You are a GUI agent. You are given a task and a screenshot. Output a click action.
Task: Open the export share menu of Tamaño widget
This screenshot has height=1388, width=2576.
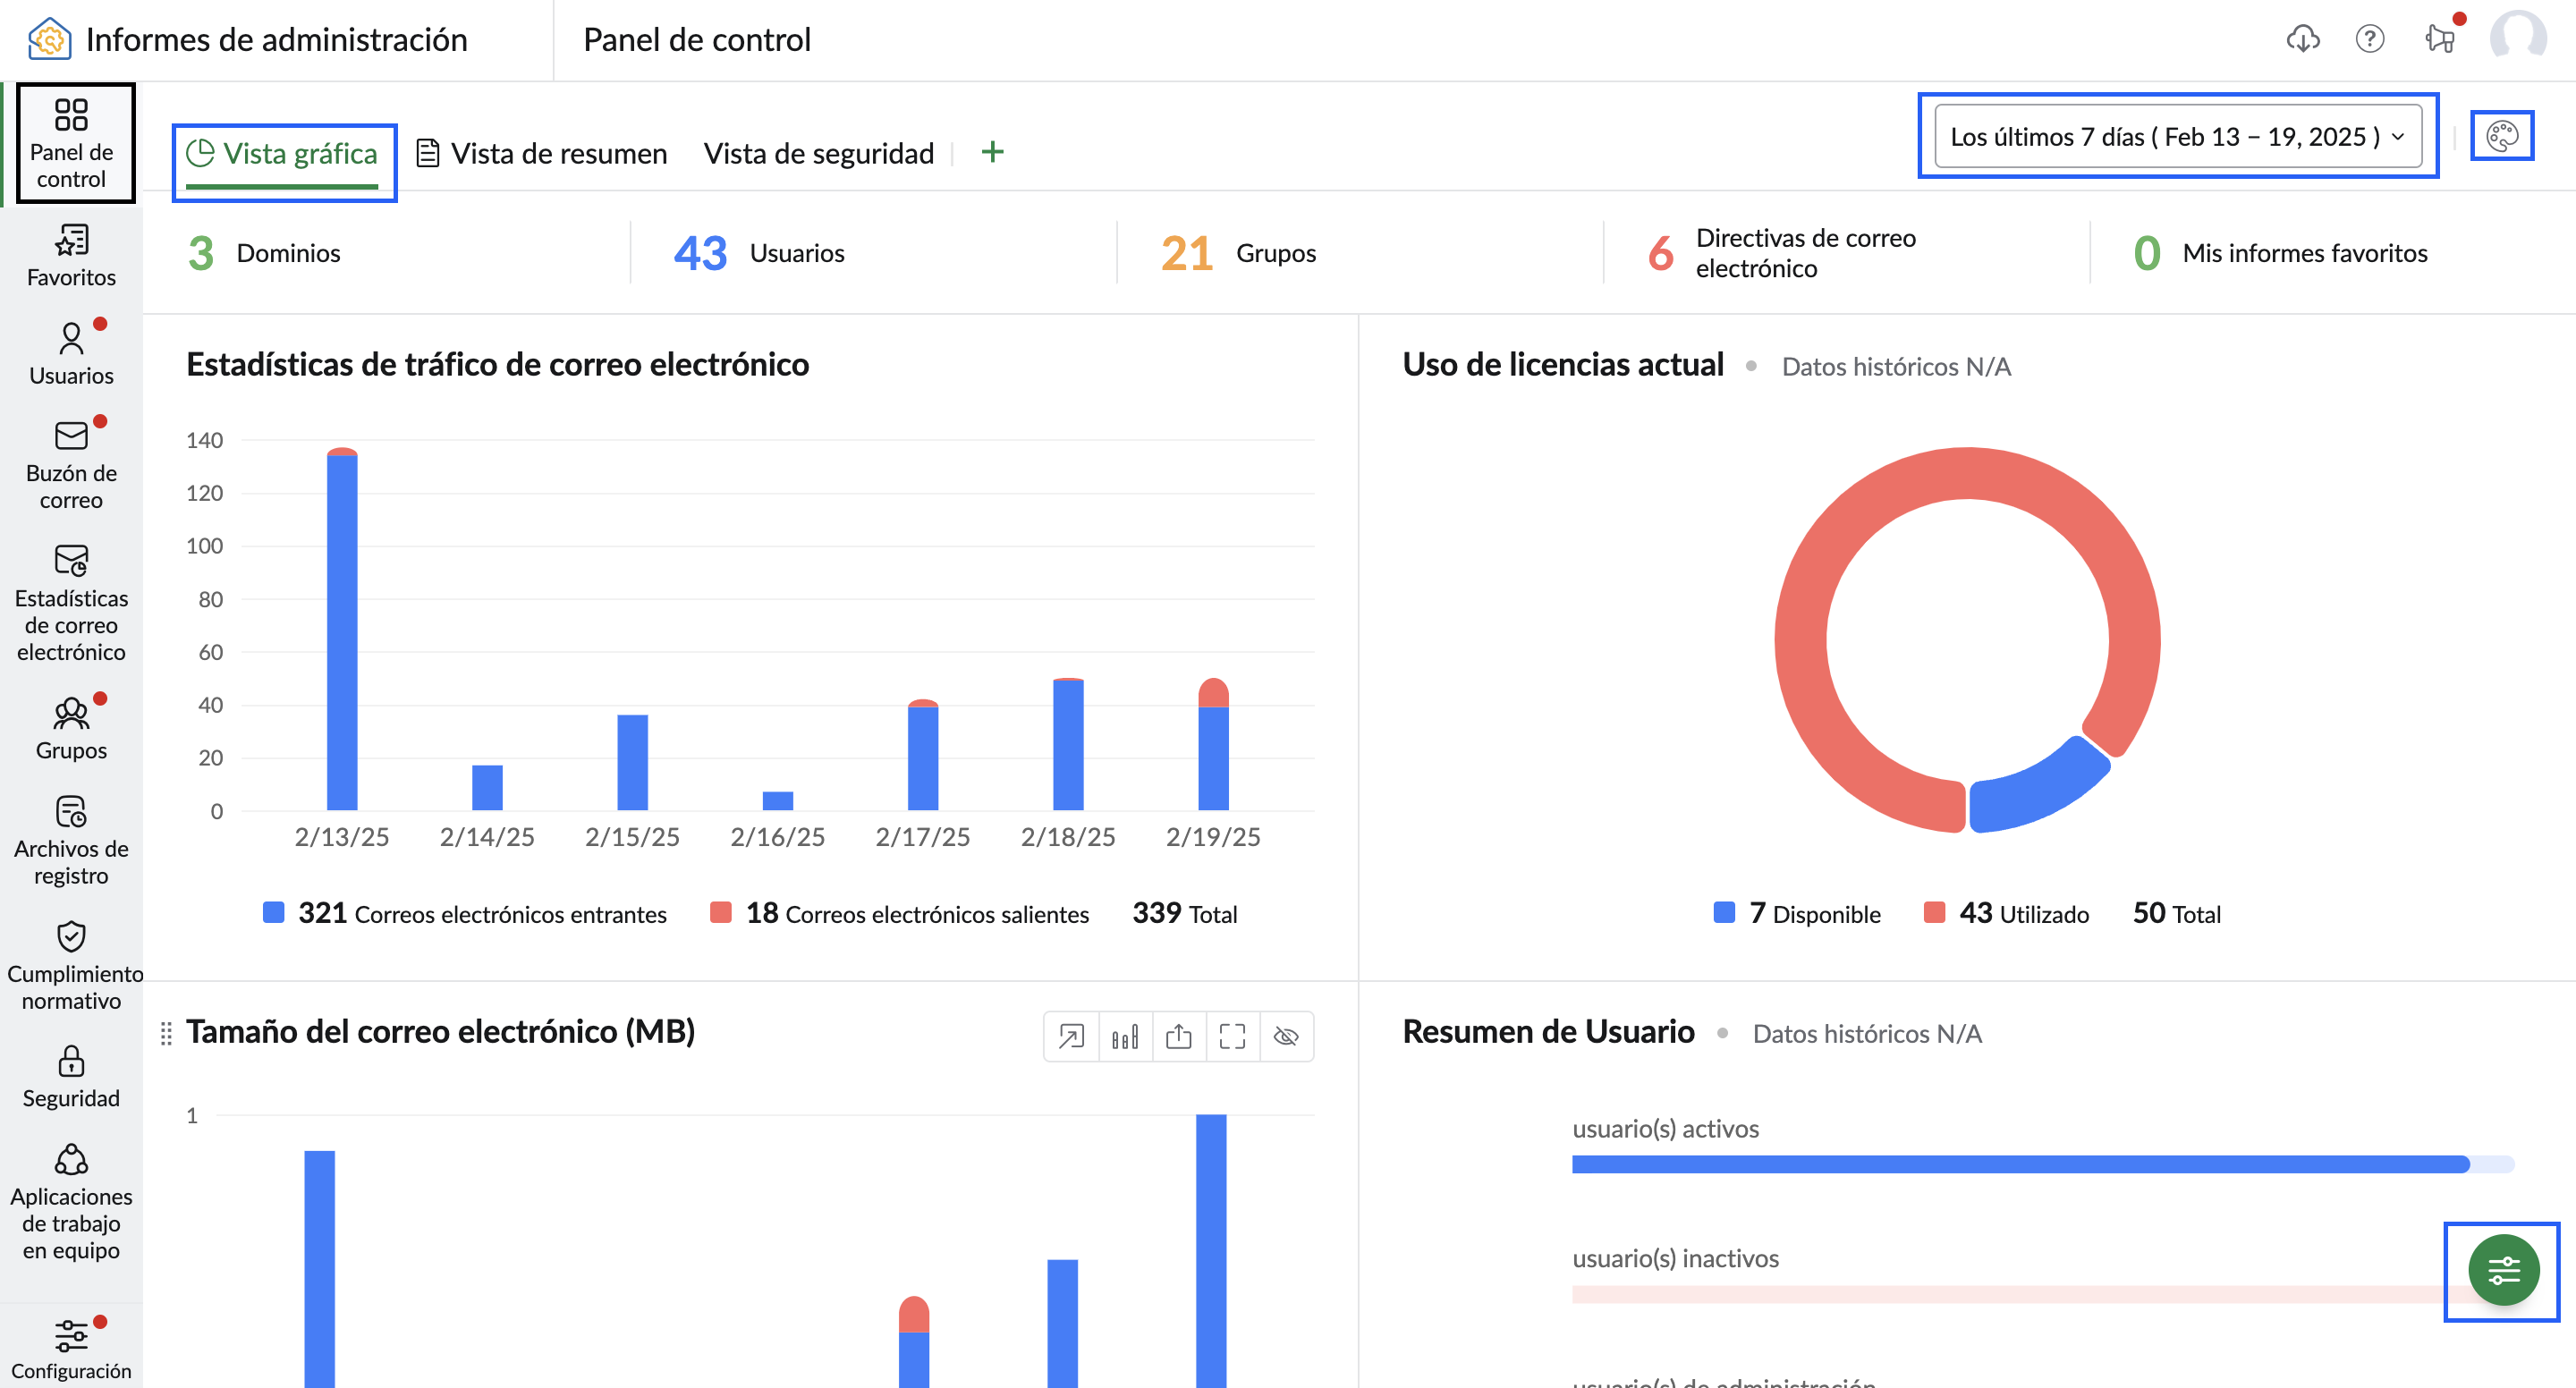[1179, 1036]
